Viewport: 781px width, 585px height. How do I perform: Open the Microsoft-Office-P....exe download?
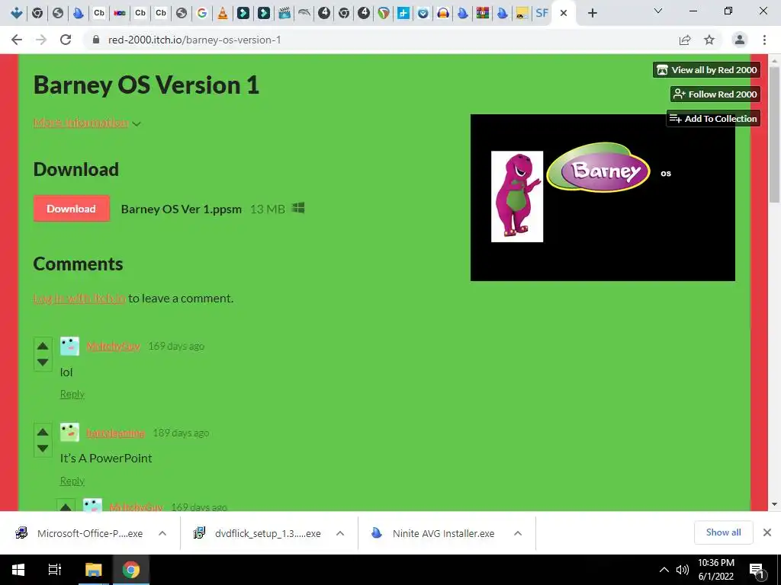81,533
